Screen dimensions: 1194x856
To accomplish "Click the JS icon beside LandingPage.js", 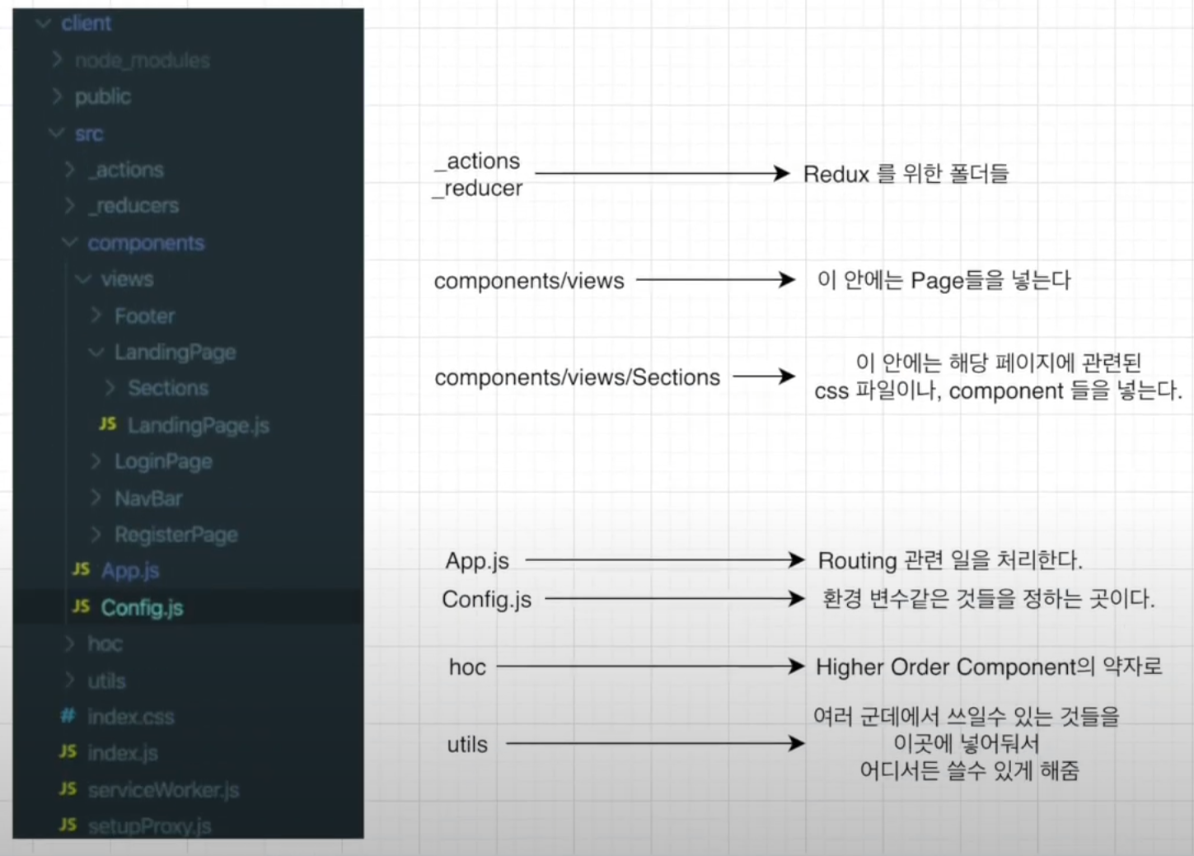I will click(108, 423).
